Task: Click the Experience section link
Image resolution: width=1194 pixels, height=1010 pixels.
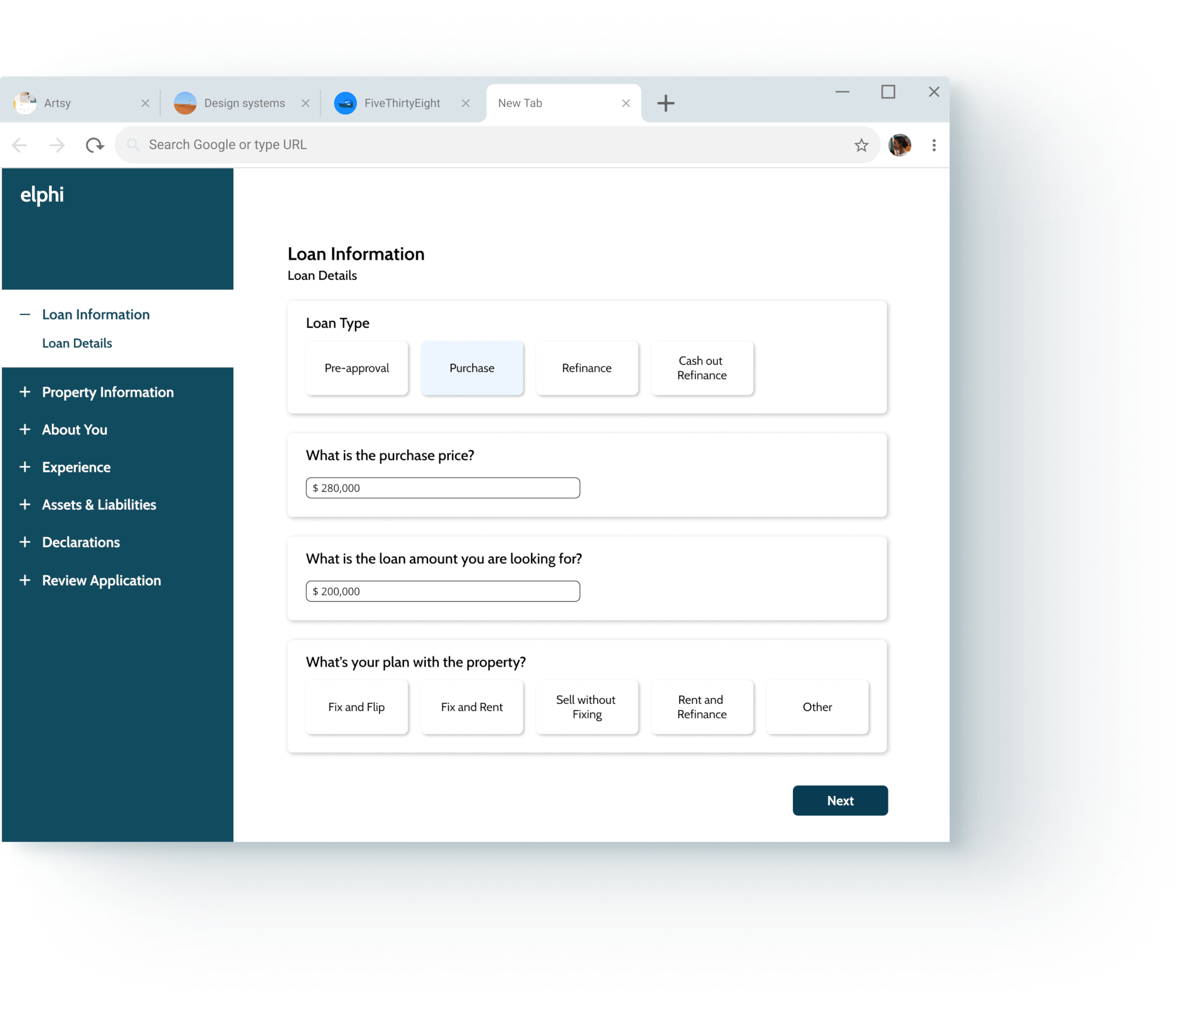Action: tap(76, 467)
